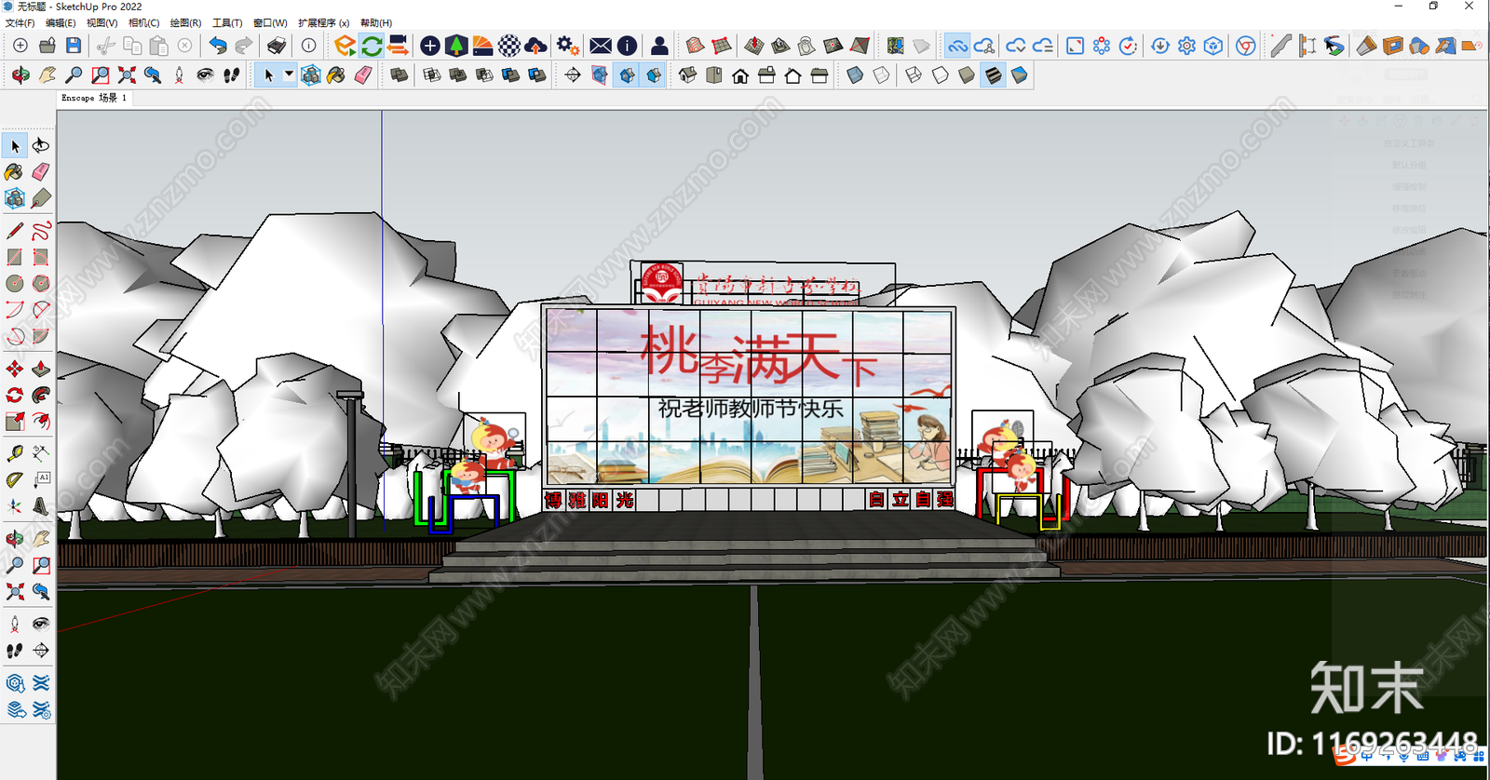Toggle X-Ray face style
This screenshot has width=1490, height=780.
point(855,74)
